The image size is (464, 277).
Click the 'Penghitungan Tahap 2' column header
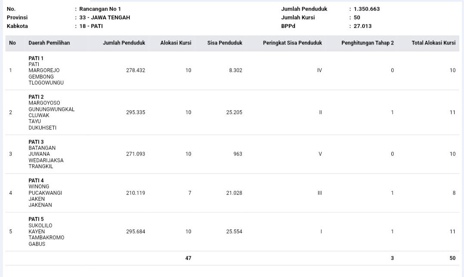point(367,43)
